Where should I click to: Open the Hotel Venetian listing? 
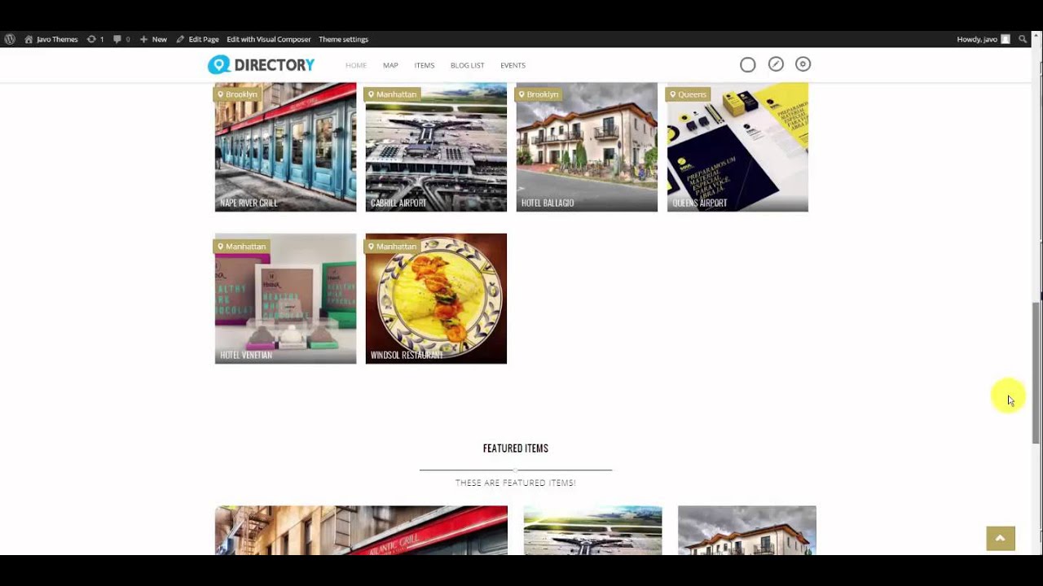click(x=285, y=299)
